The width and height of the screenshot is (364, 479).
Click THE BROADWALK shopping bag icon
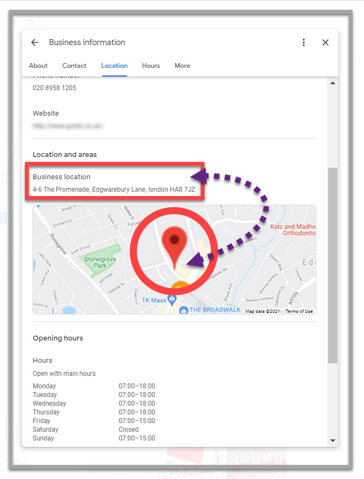[184, 310]
